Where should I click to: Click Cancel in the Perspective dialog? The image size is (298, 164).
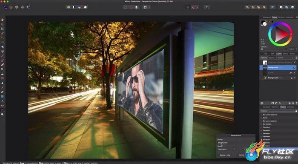click(x=242, y=155)
